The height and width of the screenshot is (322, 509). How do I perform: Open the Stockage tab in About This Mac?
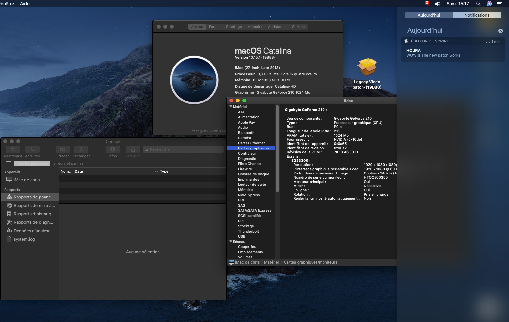(234, 27)
